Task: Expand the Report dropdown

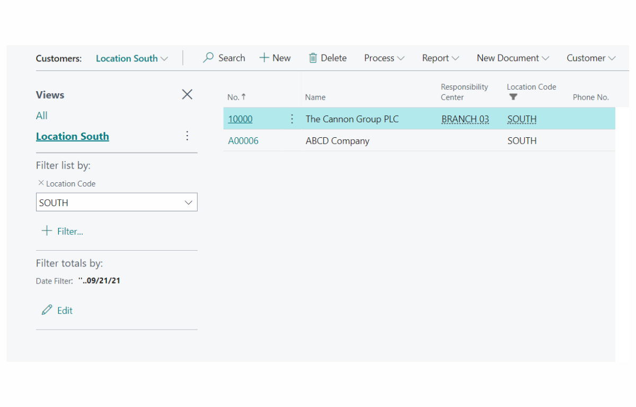Action: [440, 58]
